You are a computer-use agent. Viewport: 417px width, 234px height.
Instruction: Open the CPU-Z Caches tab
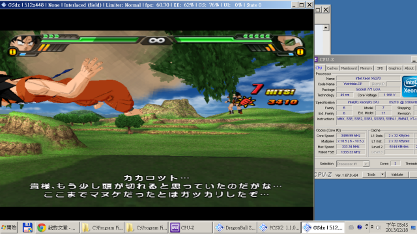[332, 68]
